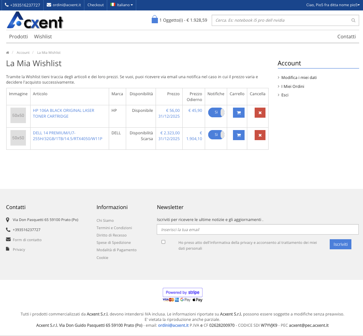This screenshot has height=336, width=363.
Task: Toggle notifications for HP 106A toner
Action: pyautogui.click(x=216, y=112)
